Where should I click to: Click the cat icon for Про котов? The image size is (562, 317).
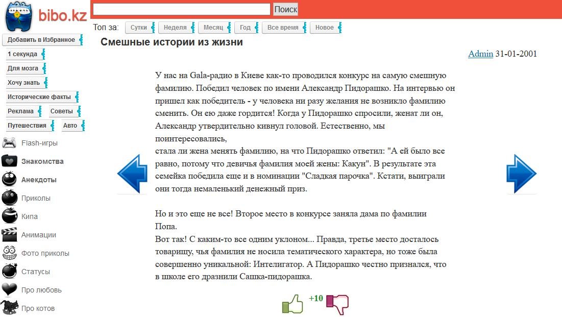click(9, 308)
